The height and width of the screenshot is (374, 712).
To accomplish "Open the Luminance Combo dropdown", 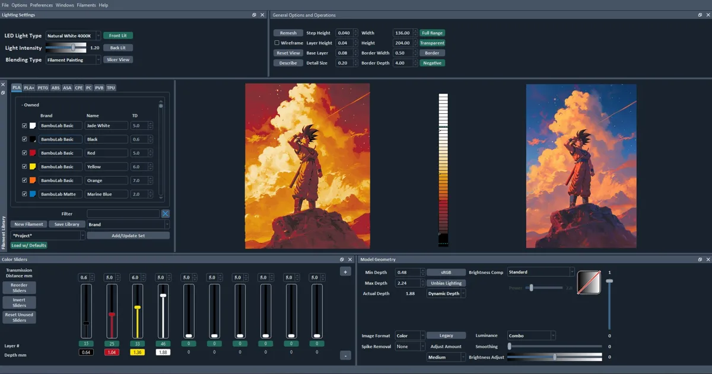I will 531,335.
